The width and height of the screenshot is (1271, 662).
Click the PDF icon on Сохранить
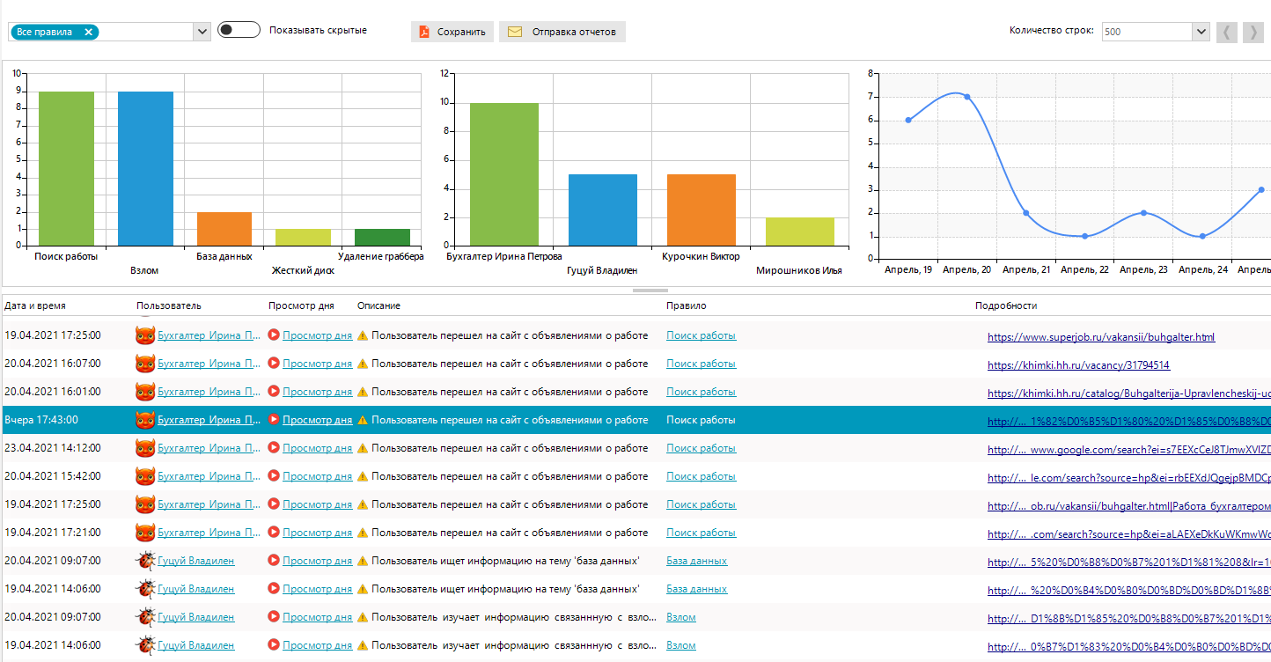[x=424, y=32]
